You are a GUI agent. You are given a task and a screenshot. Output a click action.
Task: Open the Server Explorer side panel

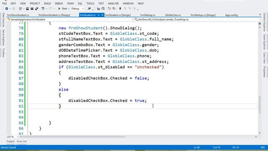click(3, 37)
